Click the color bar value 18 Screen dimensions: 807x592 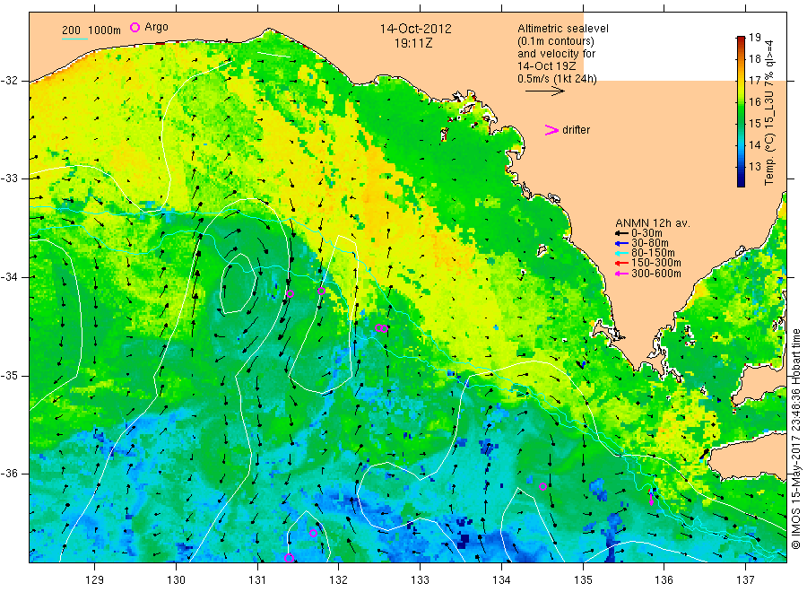click(754, 58)
